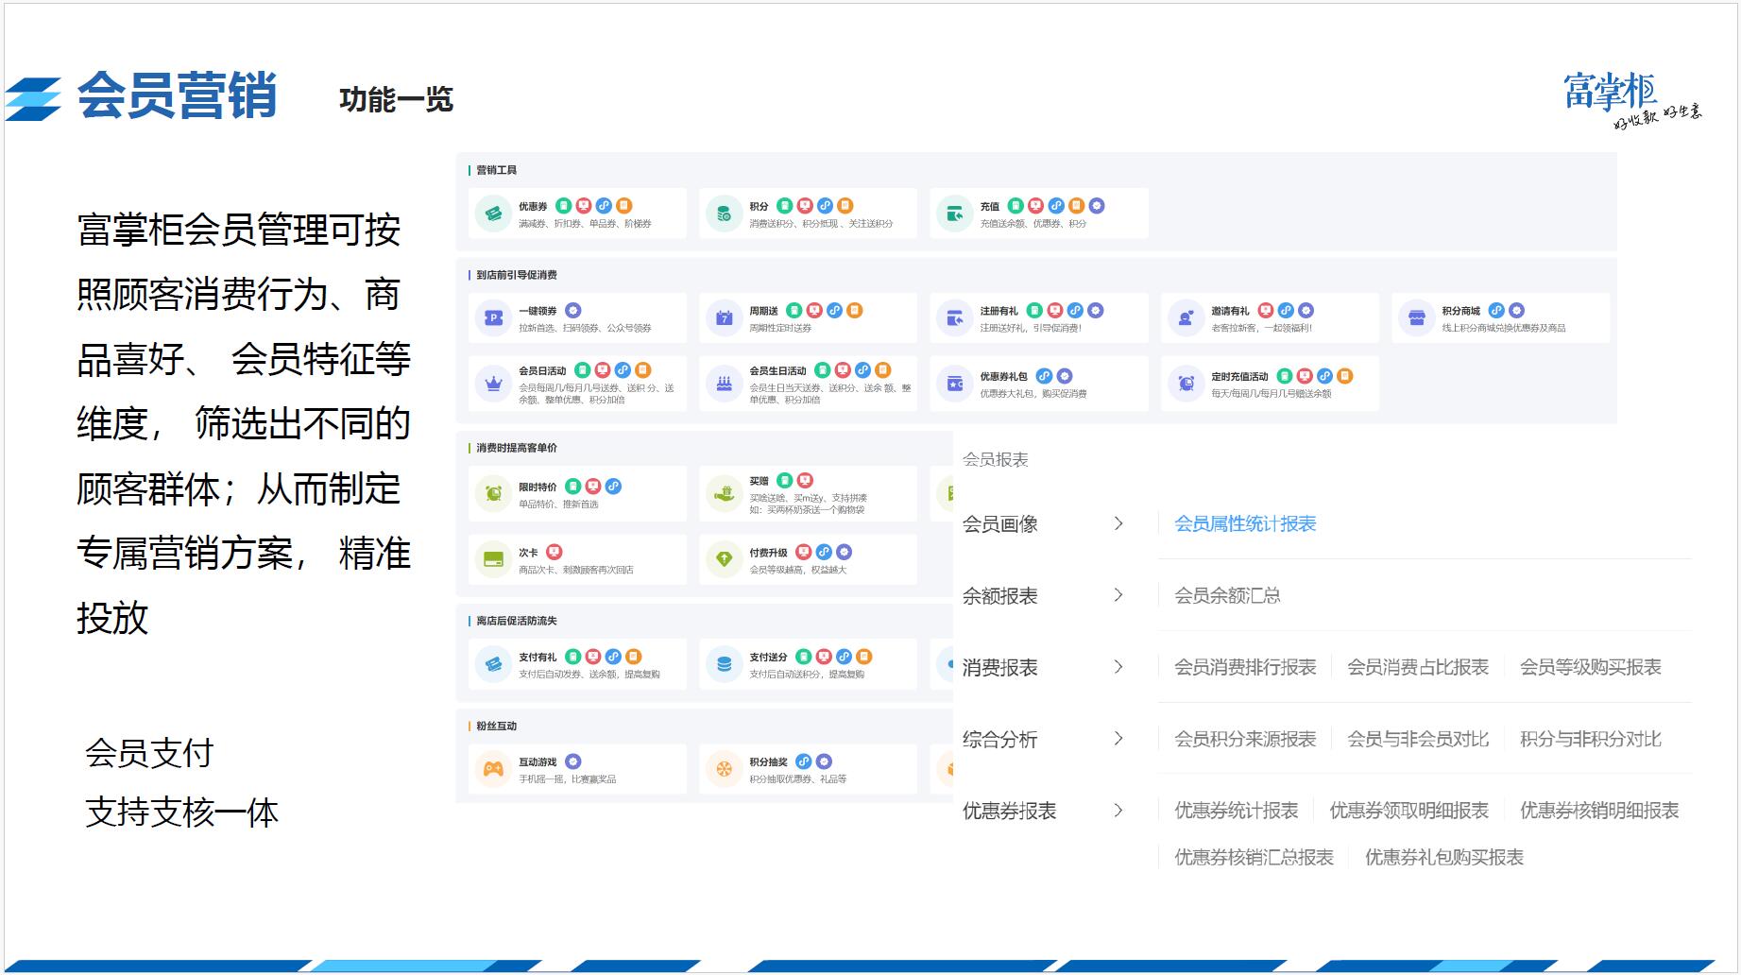Expand the 余额报表 arrow

point(1118,595)
